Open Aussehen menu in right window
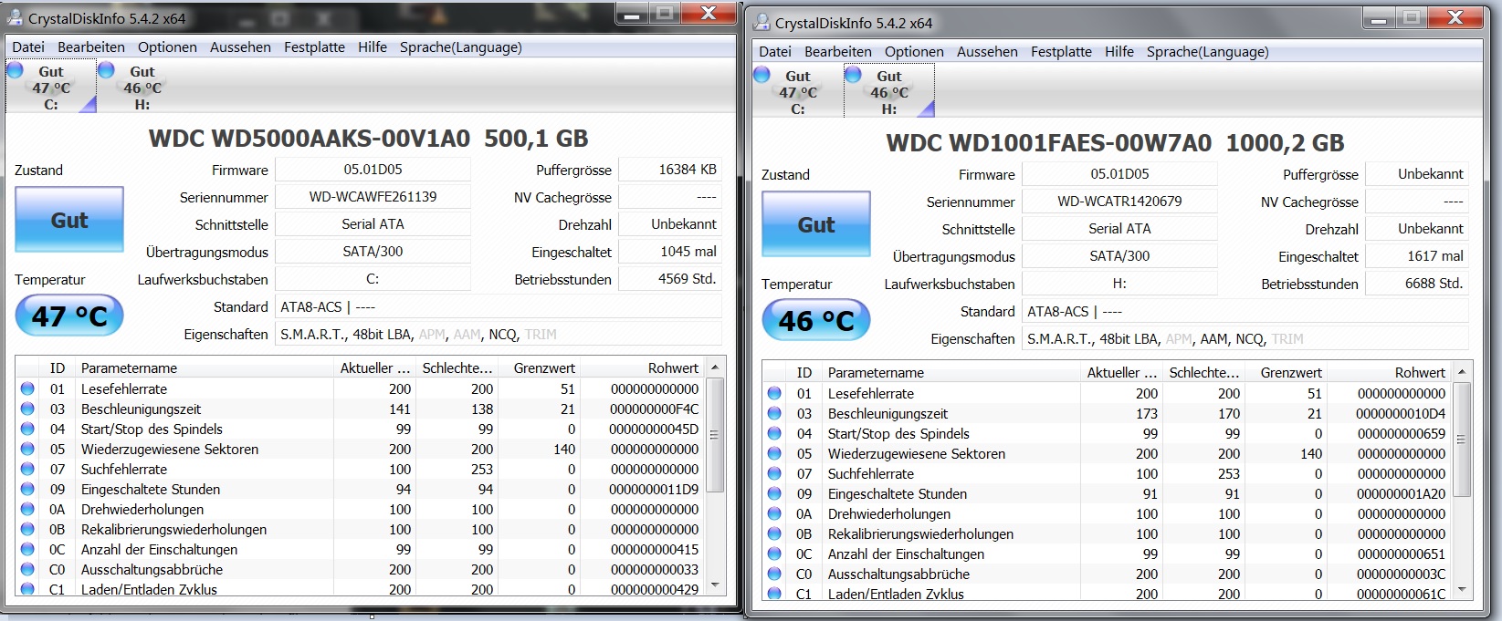 point(987,52)
